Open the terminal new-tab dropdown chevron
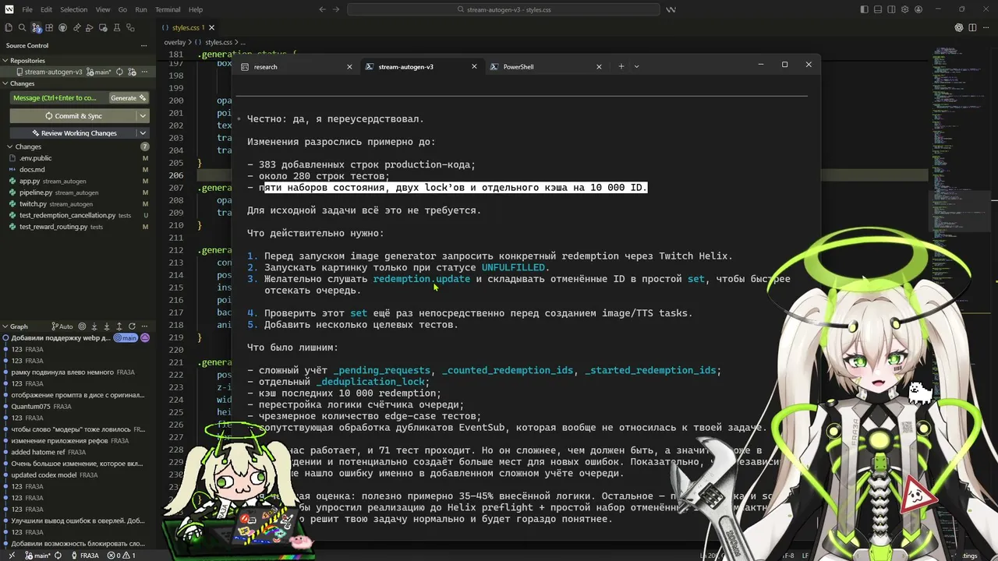 pyautogui.click(x=636, y=67)
